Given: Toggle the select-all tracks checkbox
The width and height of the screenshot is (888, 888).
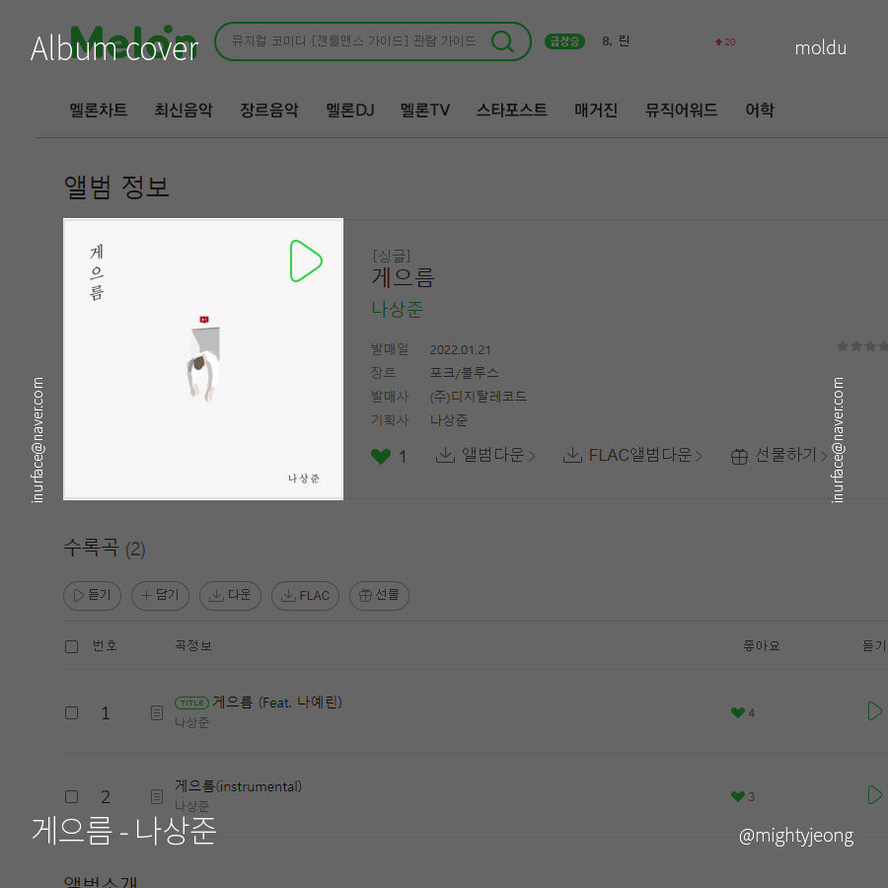Looking at the screenshot, I should (71, 646).
